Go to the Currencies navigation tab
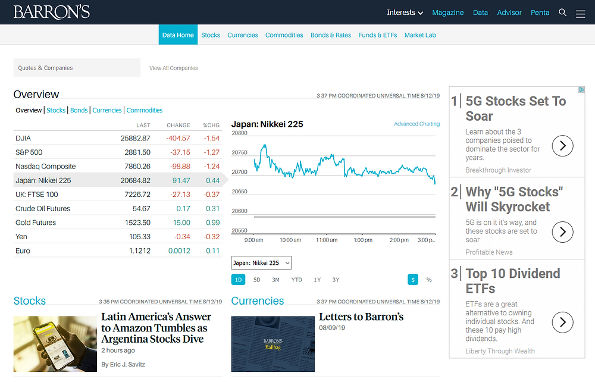This screenshot has height=382, width=595. 243,35
